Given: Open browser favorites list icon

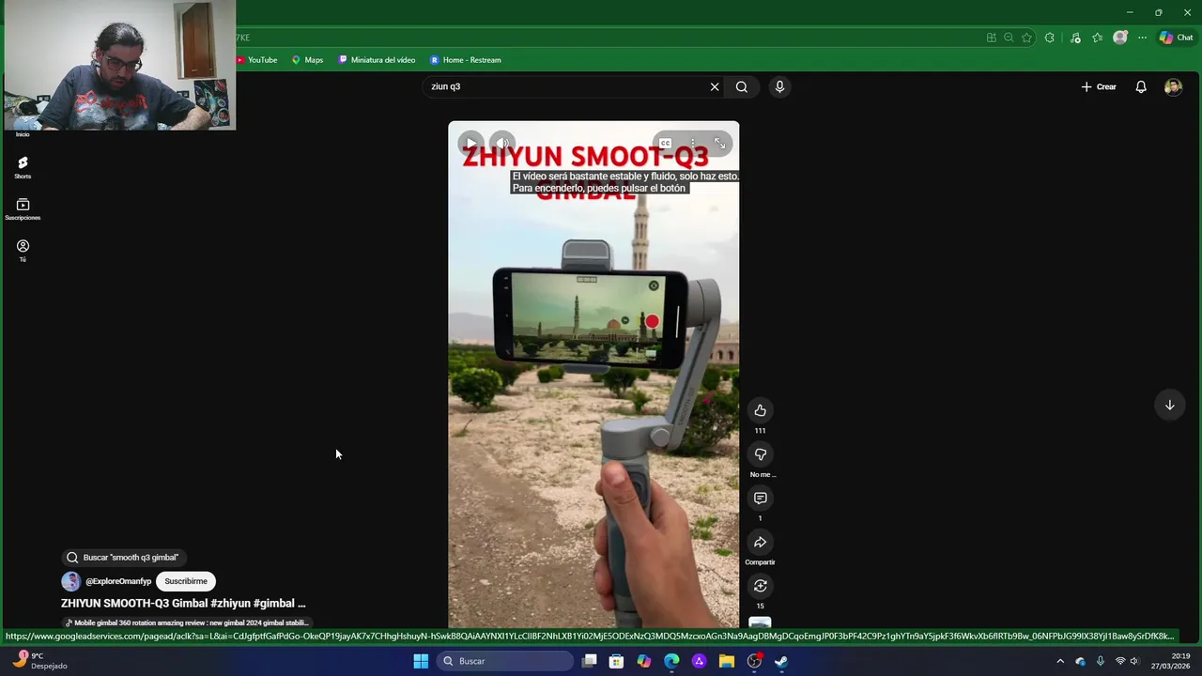Looking at the screenshot, I should click(x=1097, y=38).
